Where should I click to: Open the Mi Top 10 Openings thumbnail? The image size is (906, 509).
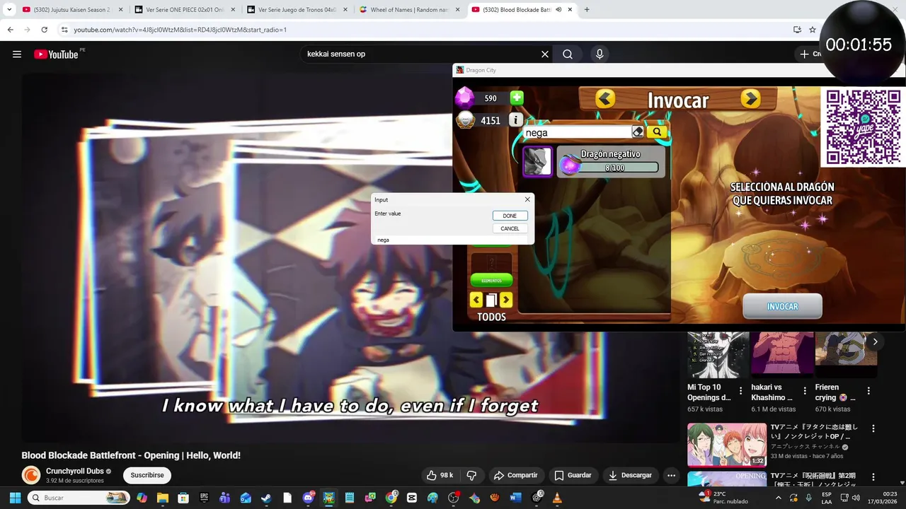(718, 356)
